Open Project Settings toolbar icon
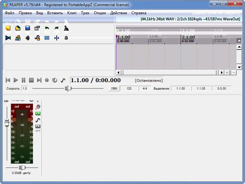 37,28
